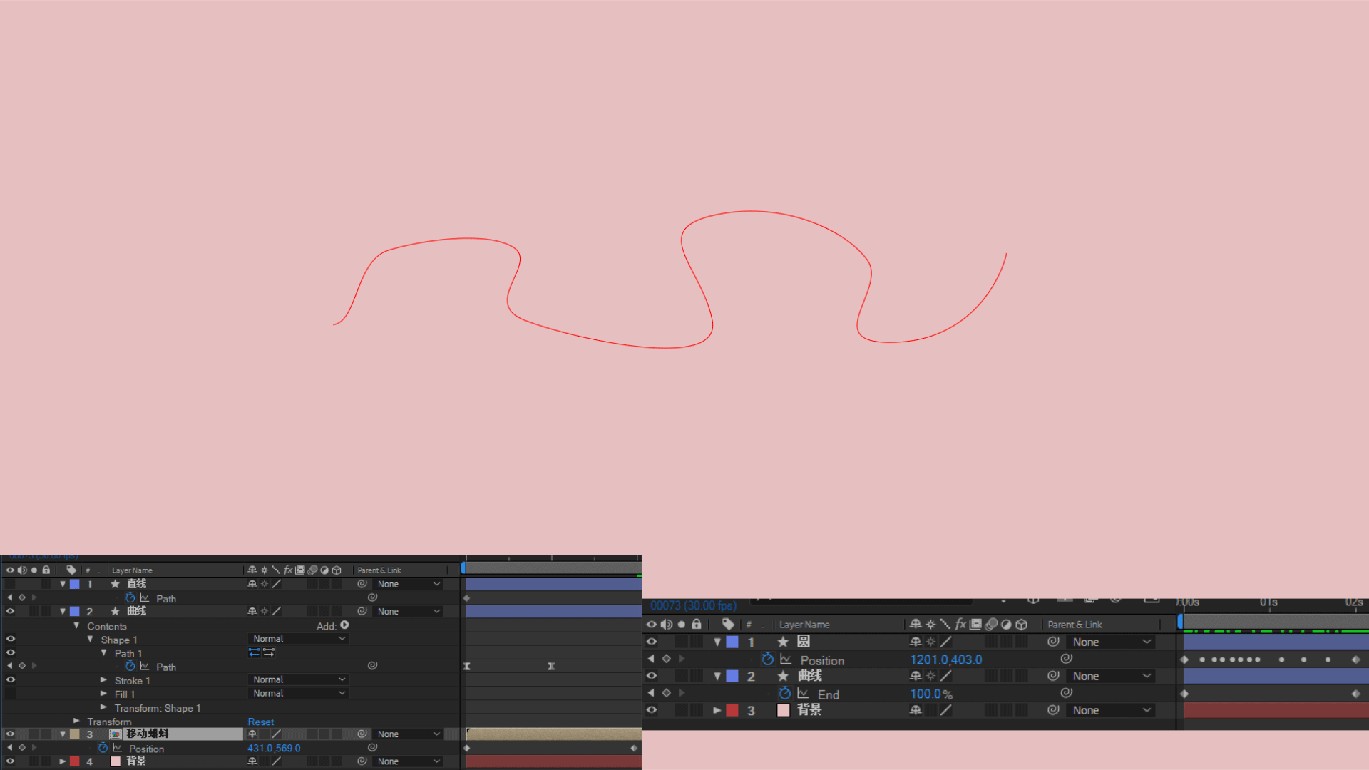Open parent None dropdown for 移动蝌蚪 layer

(x=408, y=734)
